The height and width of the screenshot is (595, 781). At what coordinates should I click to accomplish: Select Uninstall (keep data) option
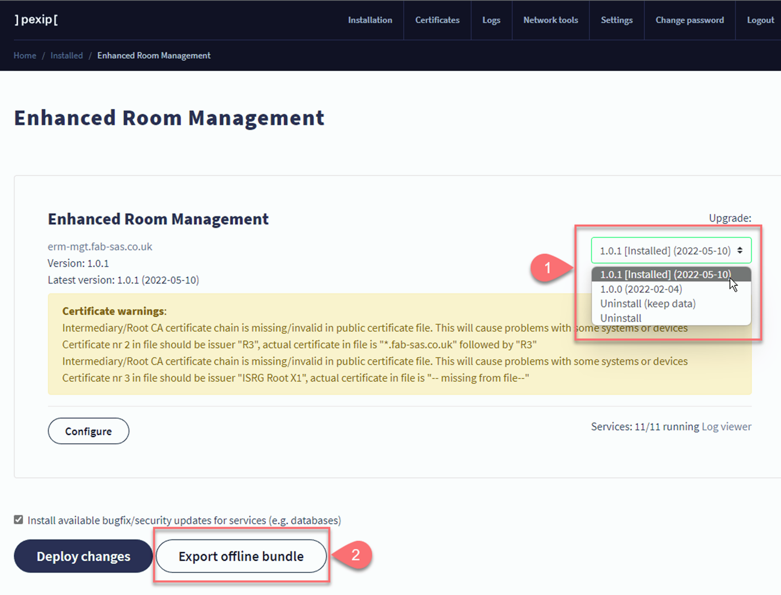click(x=647, y=304)
